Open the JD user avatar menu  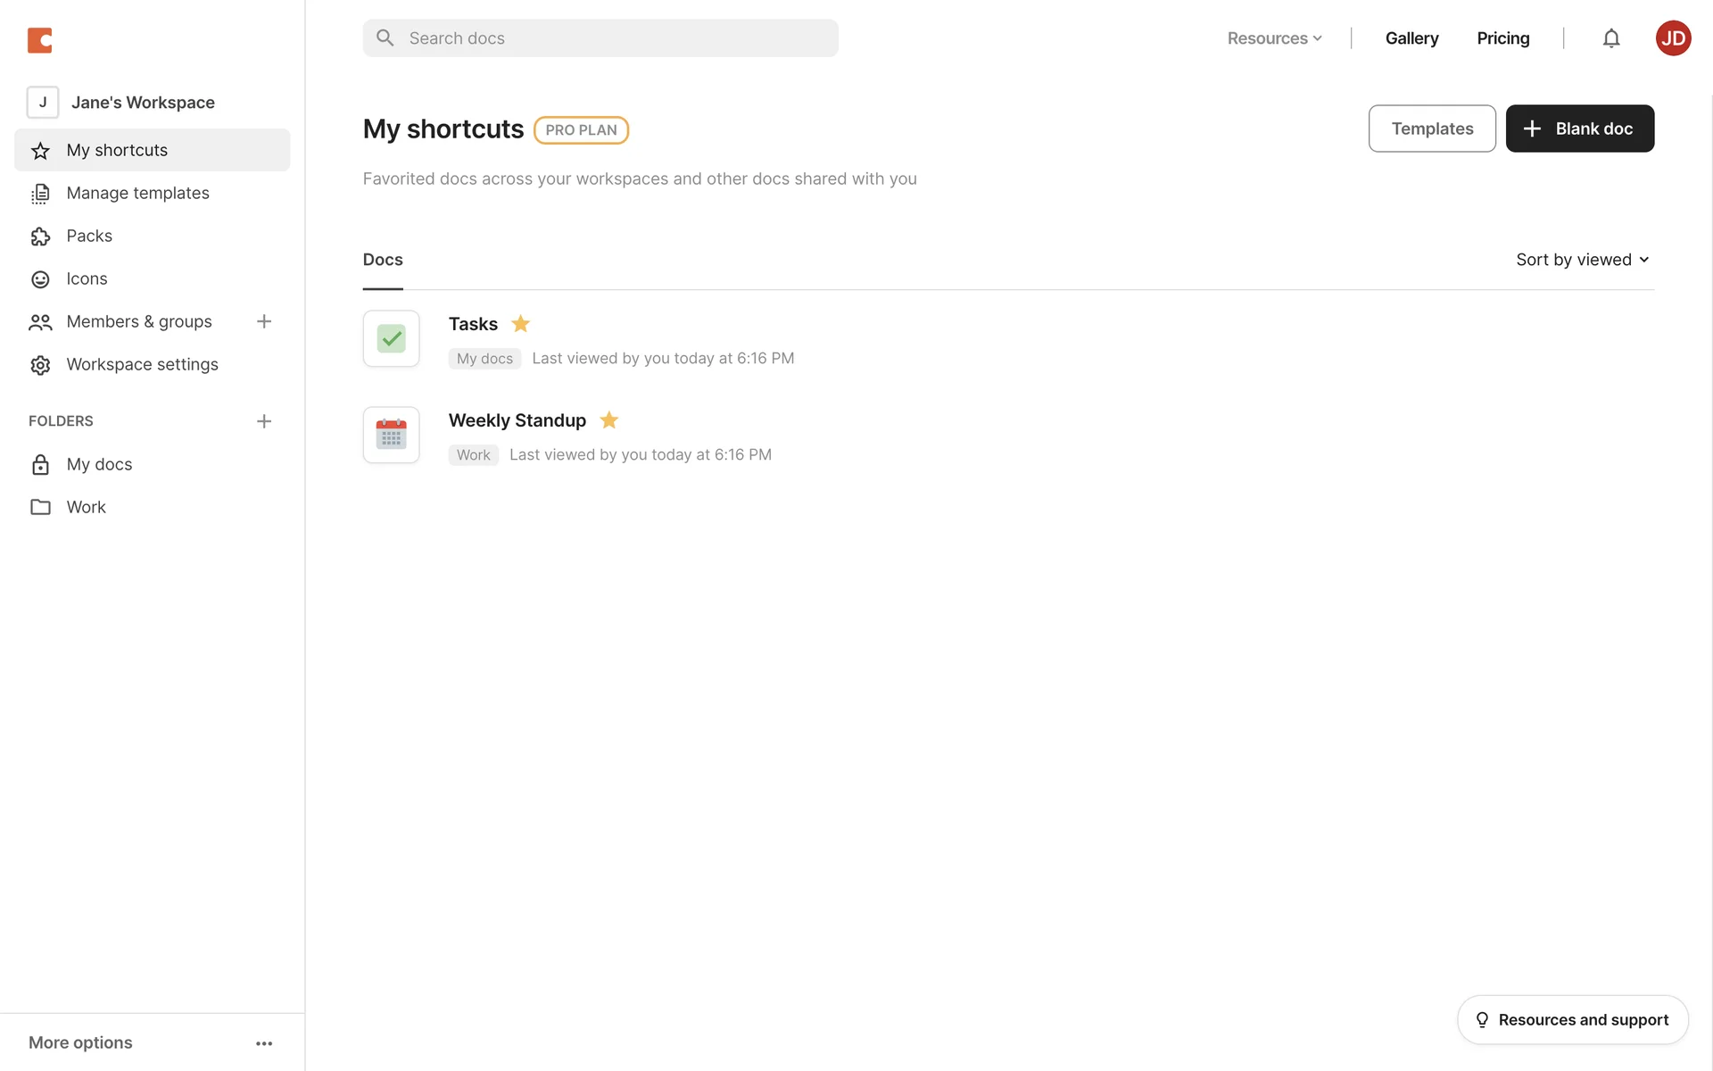click(x=1673, y=38)
